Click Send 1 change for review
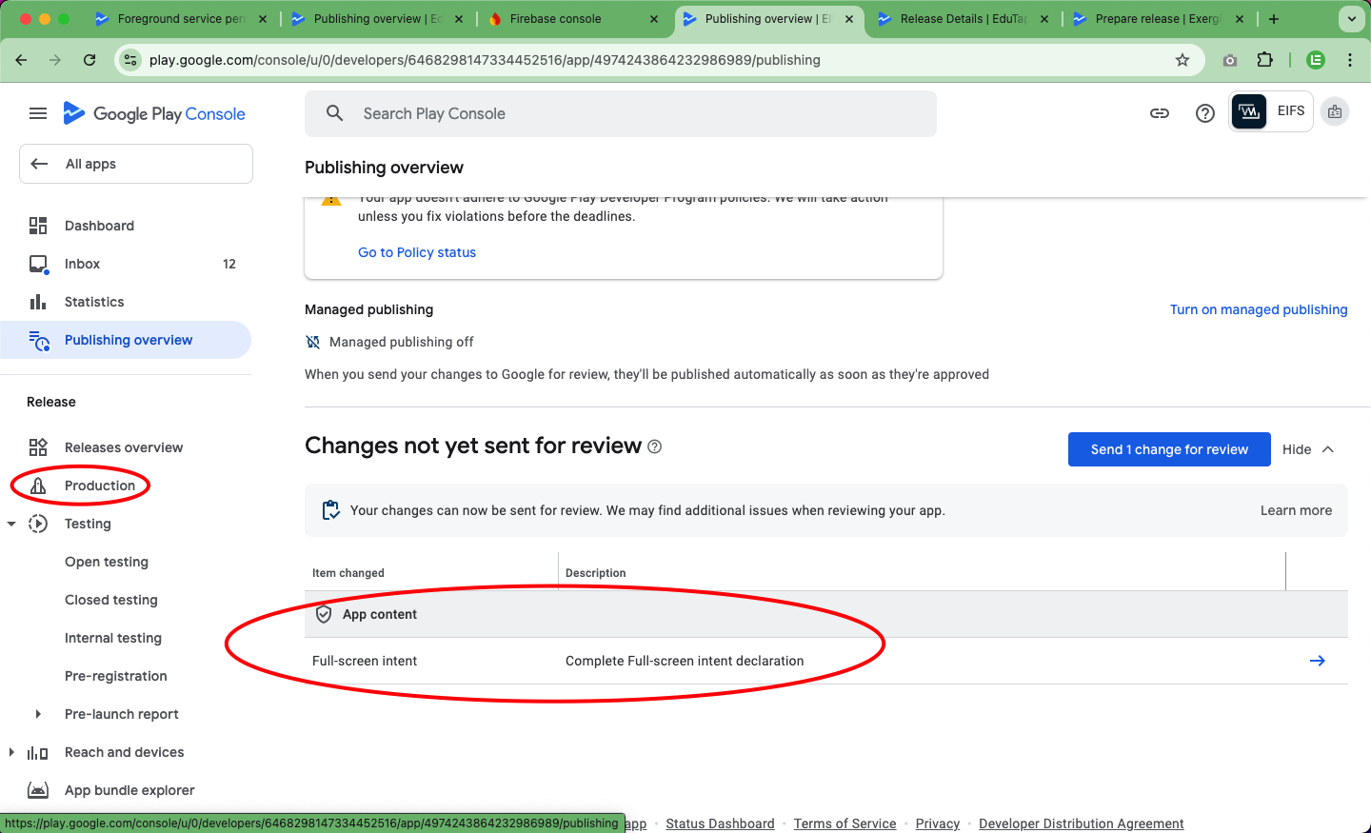1371x833 pixels. (x=1169, y=449)
